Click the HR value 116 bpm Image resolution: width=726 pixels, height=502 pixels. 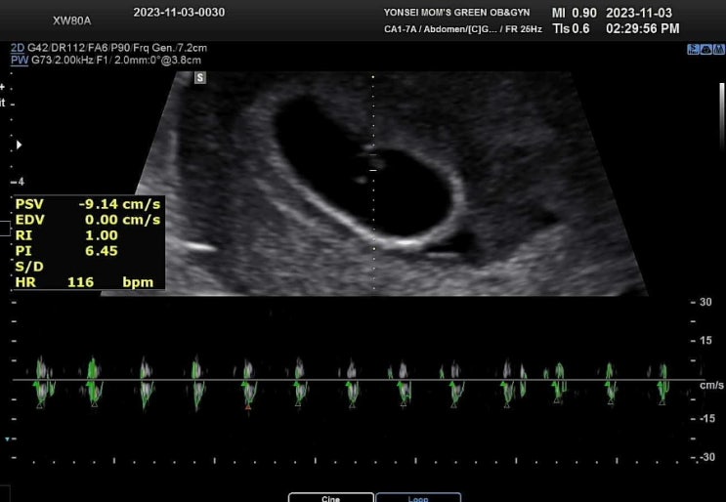point(110,282)
